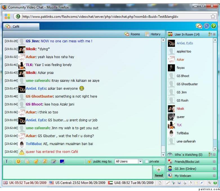The width and height of the screenshot is (220, 191).
Task: Expand the Friends/Blocks List panel
Action: 214,162
